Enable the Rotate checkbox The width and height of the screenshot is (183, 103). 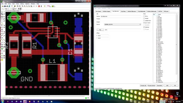coord(144,18)
